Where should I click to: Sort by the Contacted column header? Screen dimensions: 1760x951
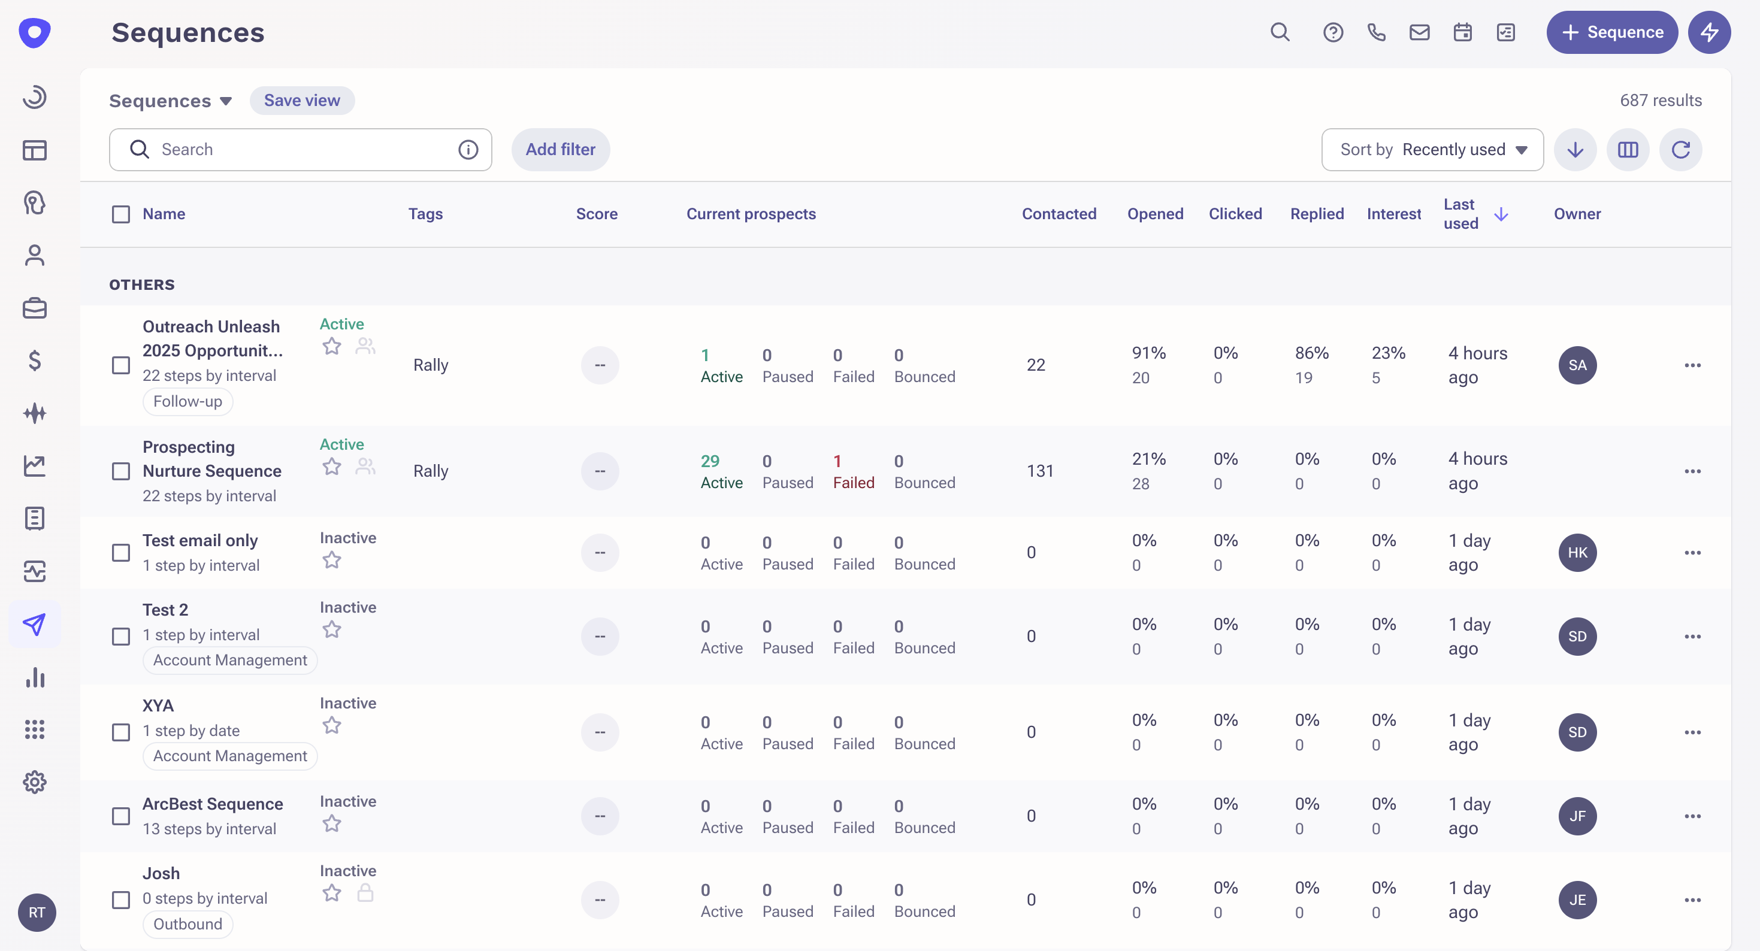[x=1059, y=214]
